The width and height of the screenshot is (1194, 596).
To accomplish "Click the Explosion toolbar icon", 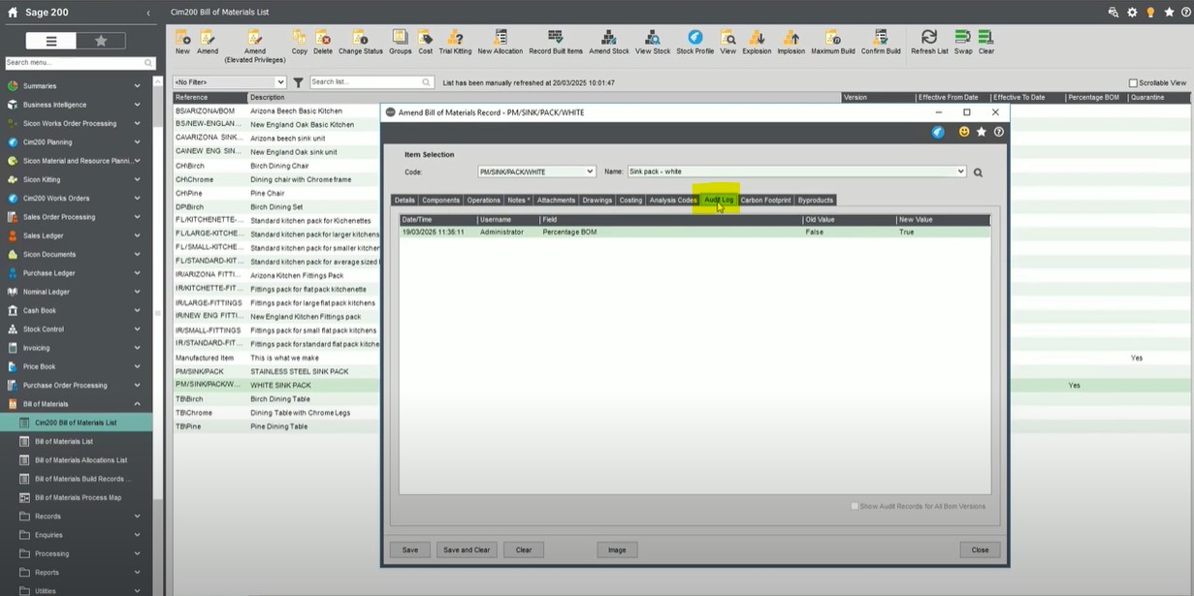I will (757, 41).
